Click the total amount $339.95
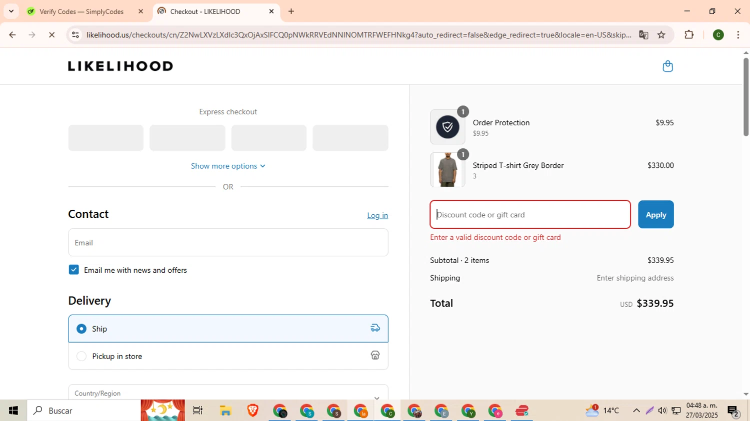 pos(655,303)
